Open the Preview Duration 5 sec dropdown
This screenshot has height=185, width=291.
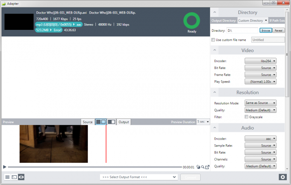point(203,122)
